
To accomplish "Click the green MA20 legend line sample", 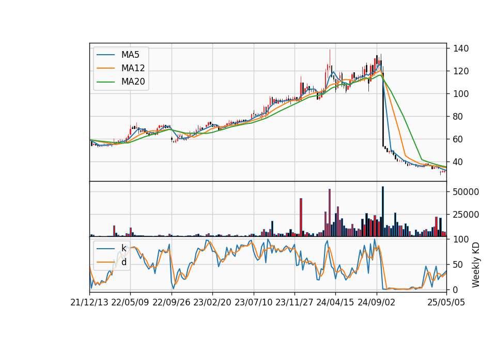I will (105, 82).
